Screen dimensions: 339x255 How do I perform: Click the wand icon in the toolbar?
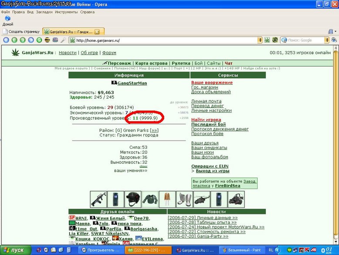point(63,40)
